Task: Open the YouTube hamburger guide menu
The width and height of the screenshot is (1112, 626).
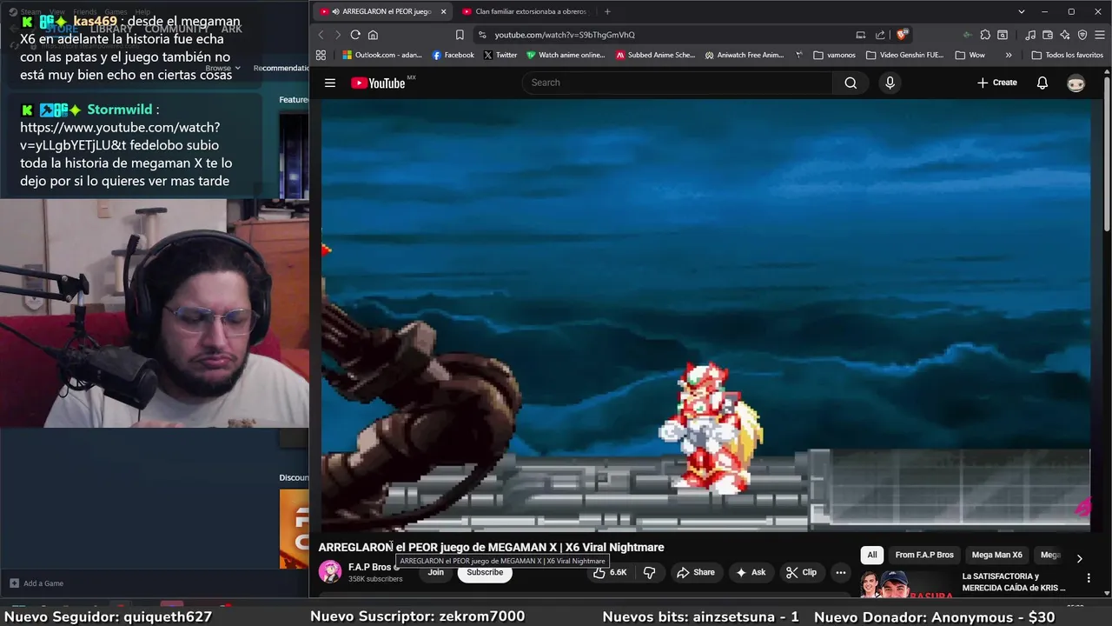Action: tap(330, 83)
